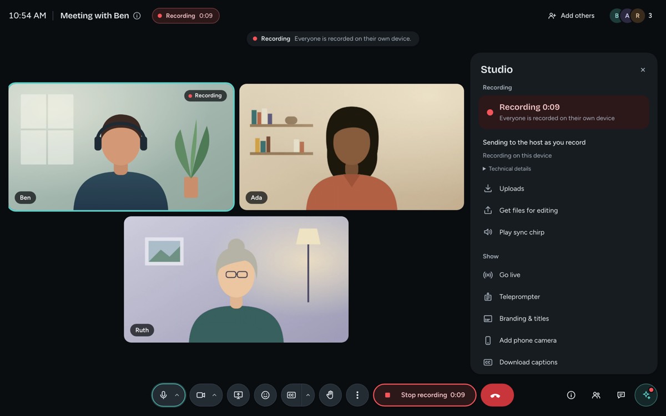This screenshot has height=416, width=666.
Task: Stop the recording
Action: (x=425, y=395)
